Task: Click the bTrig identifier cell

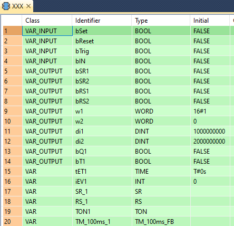Action: tap(102, 51)
